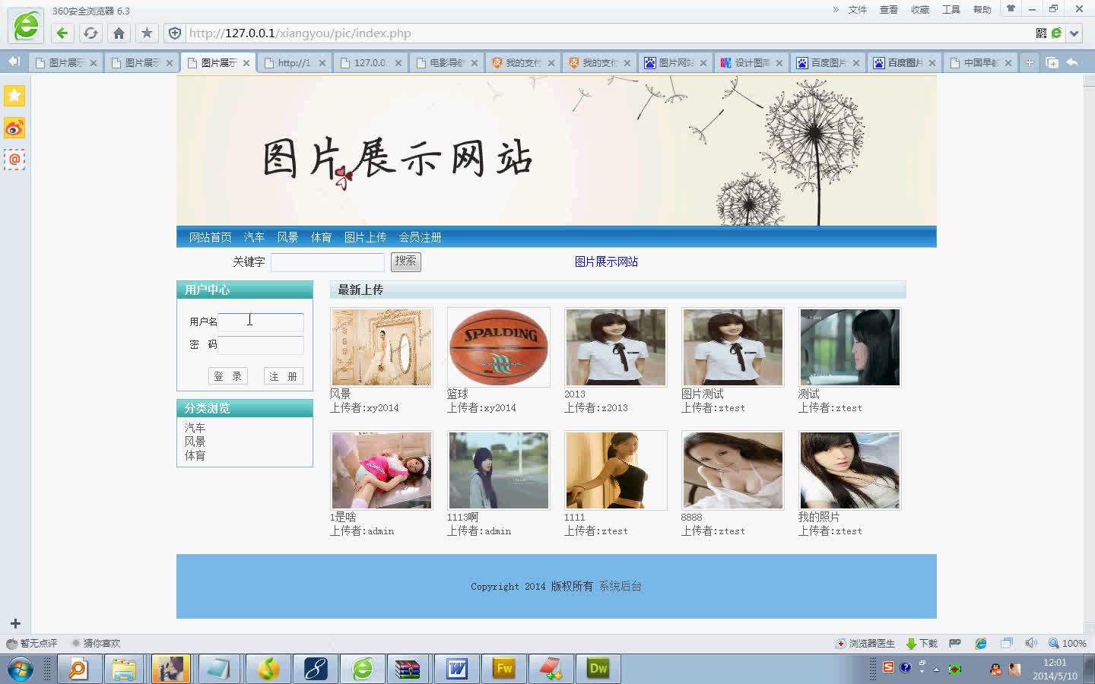Click the bookmark star icon beside the address bar
The width and height of the screenshot is (1095, 684).
pyautogui.click(x=145, y=33)
